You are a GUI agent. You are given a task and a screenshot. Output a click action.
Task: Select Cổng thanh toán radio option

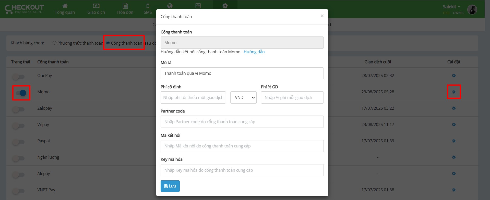point(108,43)
